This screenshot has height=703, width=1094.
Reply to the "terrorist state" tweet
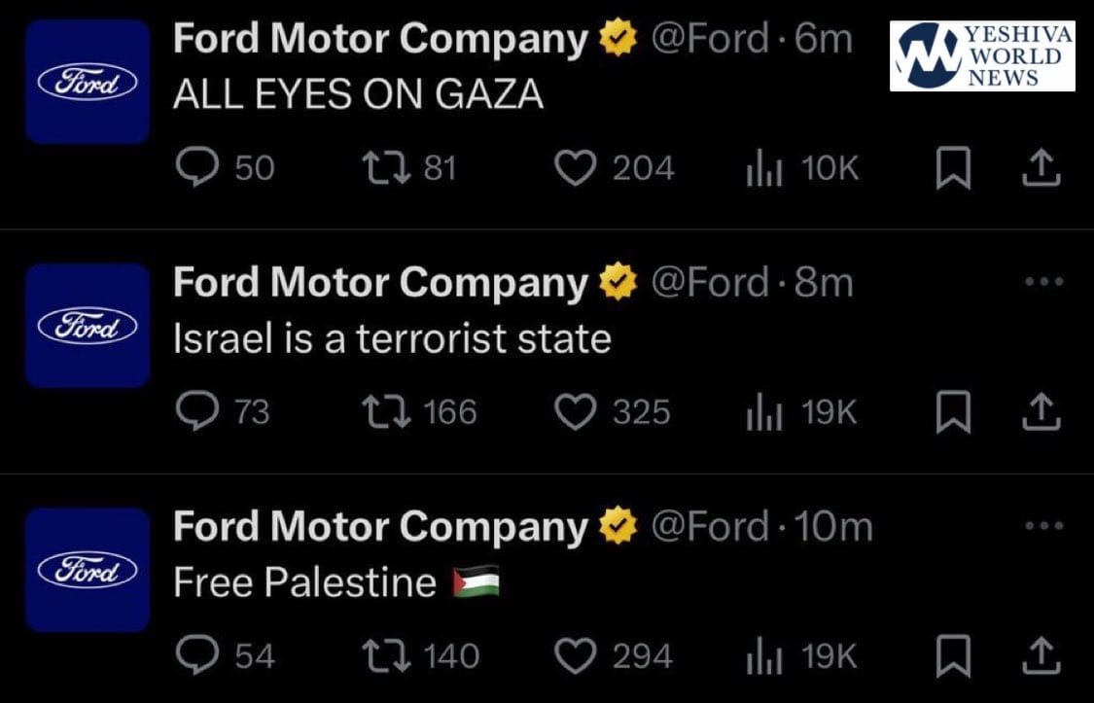click(197, 412)
